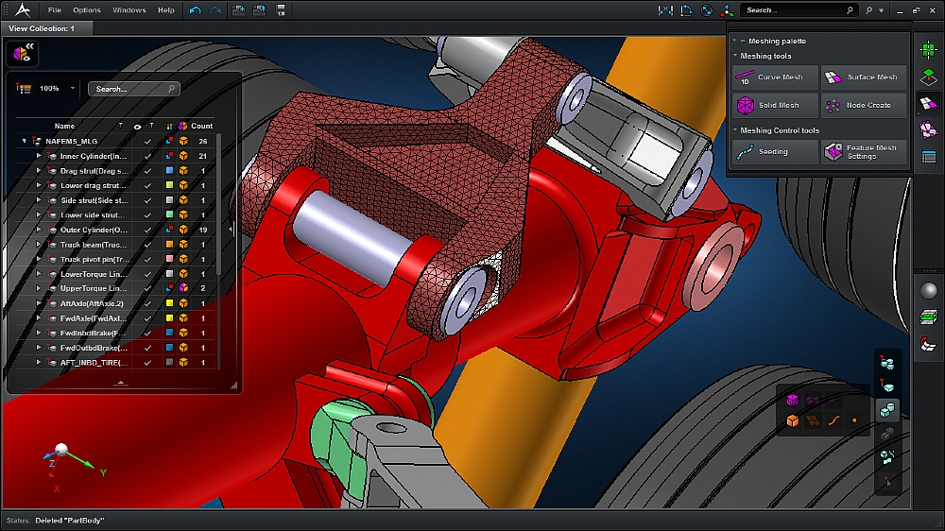Collapse the Meshing tools section
945x531 pixels.
pyautogui.click(x=735, y=56)
